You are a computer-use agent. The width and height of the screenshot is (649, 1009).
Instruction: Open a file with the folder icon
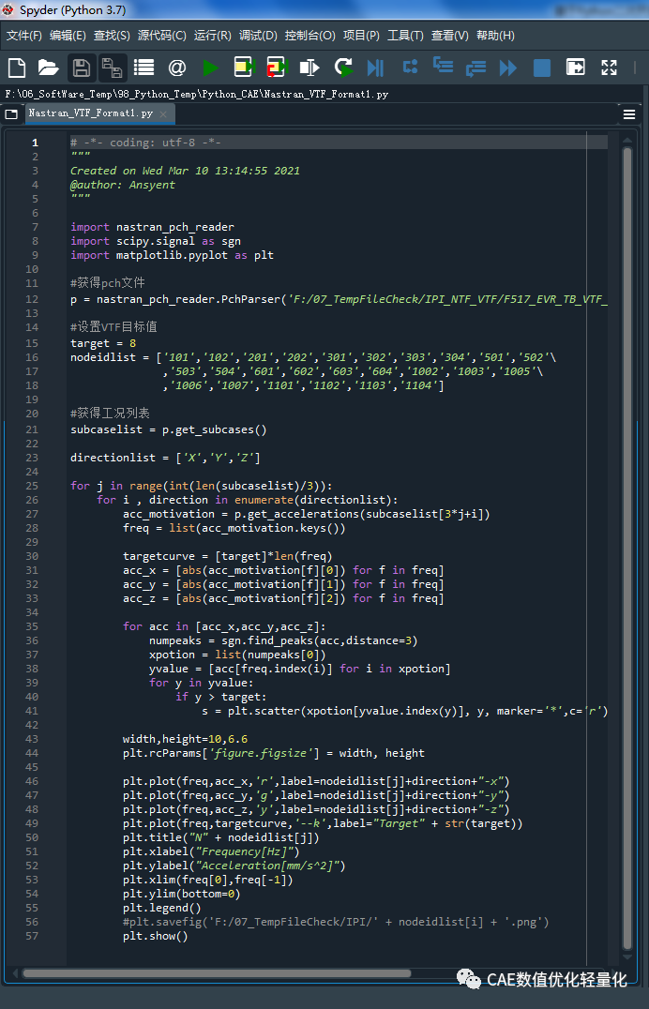tap(48, 68)
